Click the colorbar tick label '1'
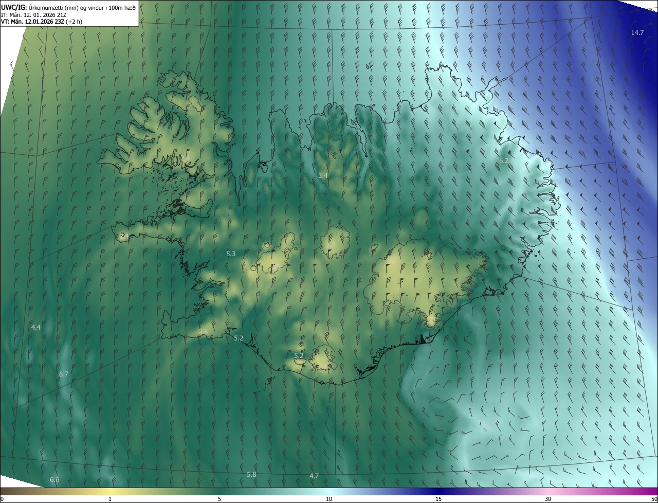658x503 pixels. click(110, 499)
